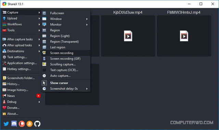Click the Tools toolbox icon
This screenshot has width=219, height=130.
4,30
